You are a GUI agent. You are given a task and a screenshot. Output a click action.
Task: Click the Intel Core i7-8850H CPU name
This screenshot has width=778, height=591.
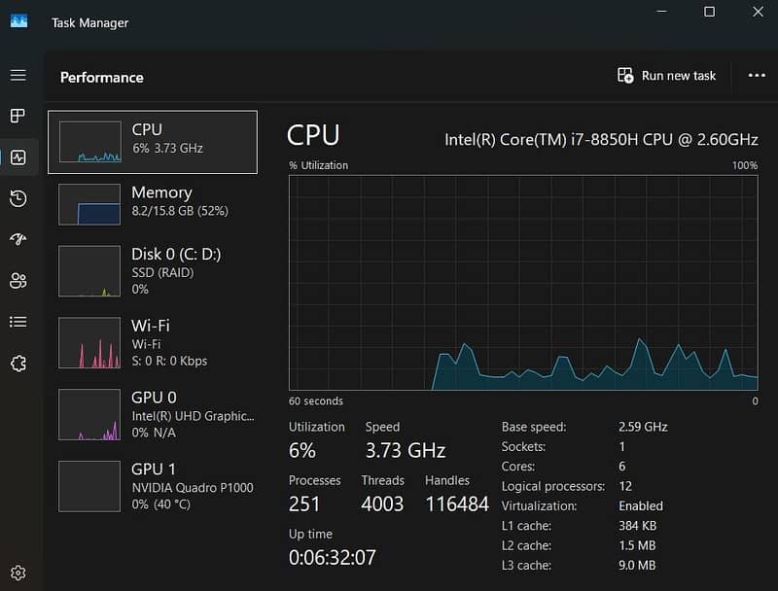tap(601, 140)
